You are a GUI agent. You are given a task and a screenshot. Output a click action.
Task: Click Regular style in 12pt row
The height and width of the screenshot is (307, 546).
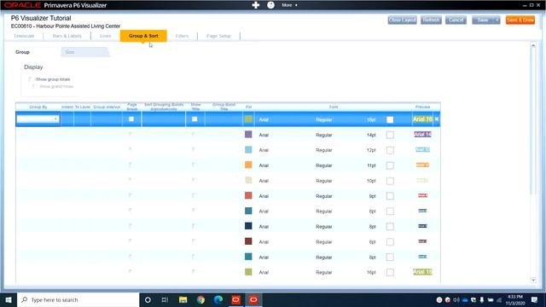pyautogui.click(x=324, y=150)
